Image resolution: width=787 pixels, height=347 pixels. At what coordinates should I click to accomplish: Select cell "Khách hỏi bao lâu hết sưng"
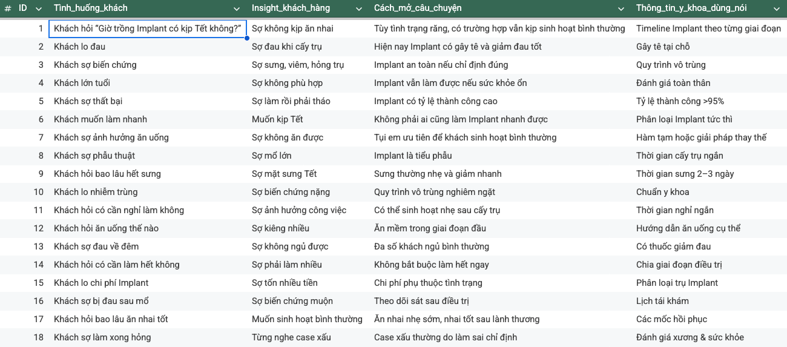coord(148,174)
